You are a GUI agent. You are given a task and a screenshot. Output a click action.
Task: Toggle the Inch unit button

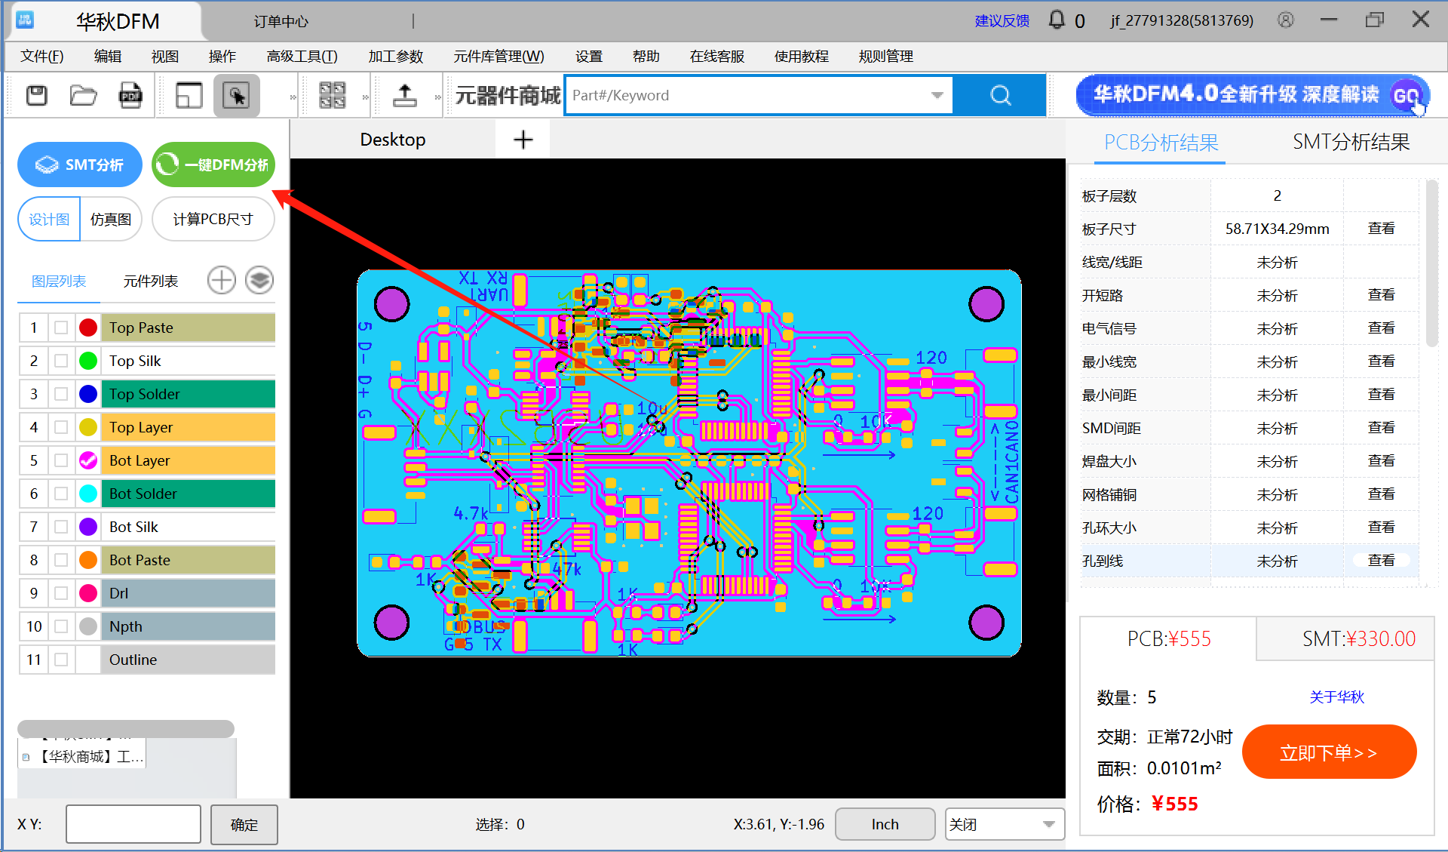pyautogui.click(x=885, y=824)
